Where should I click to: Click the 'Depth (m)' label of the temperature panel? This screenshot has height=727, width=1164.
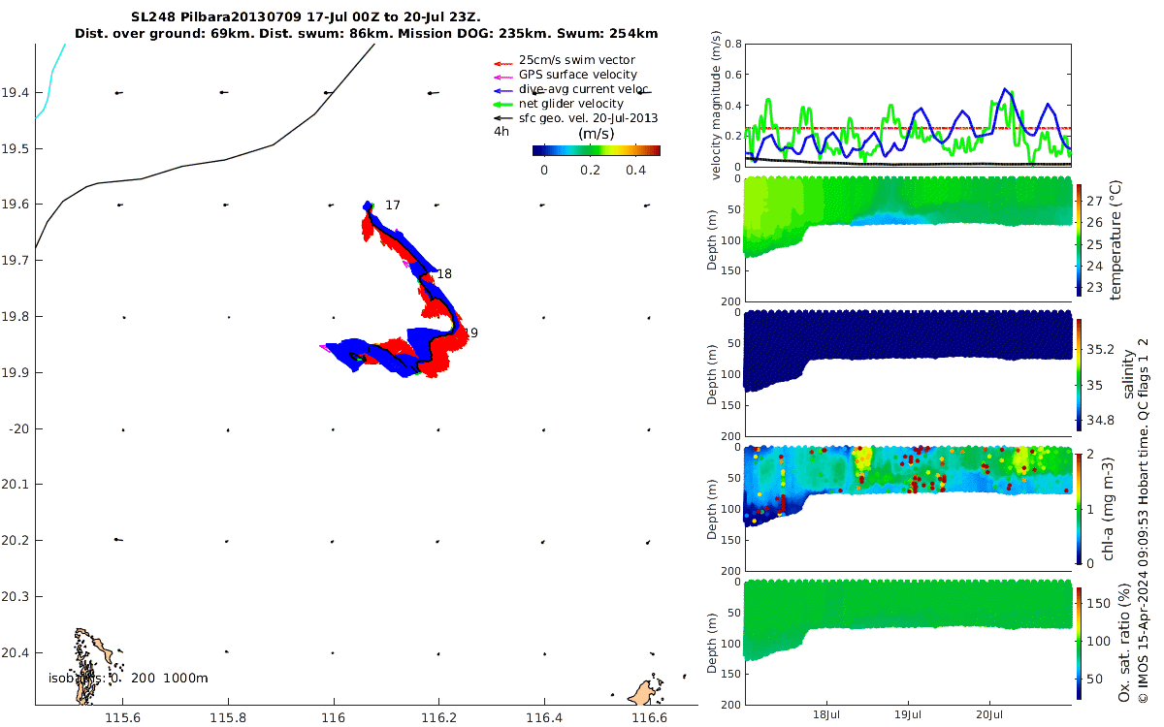pyautogui.click(x=713, y=238)
